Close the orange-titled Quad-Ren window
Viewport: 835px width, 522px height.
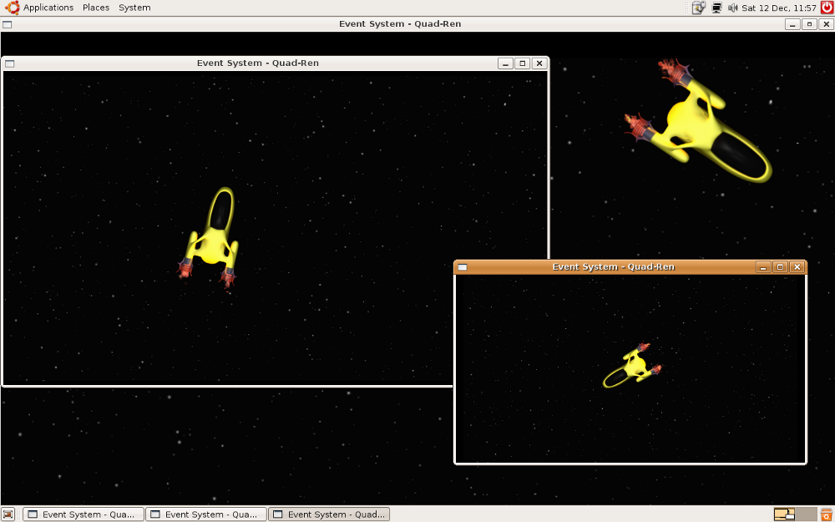click(x=797, y=267)
